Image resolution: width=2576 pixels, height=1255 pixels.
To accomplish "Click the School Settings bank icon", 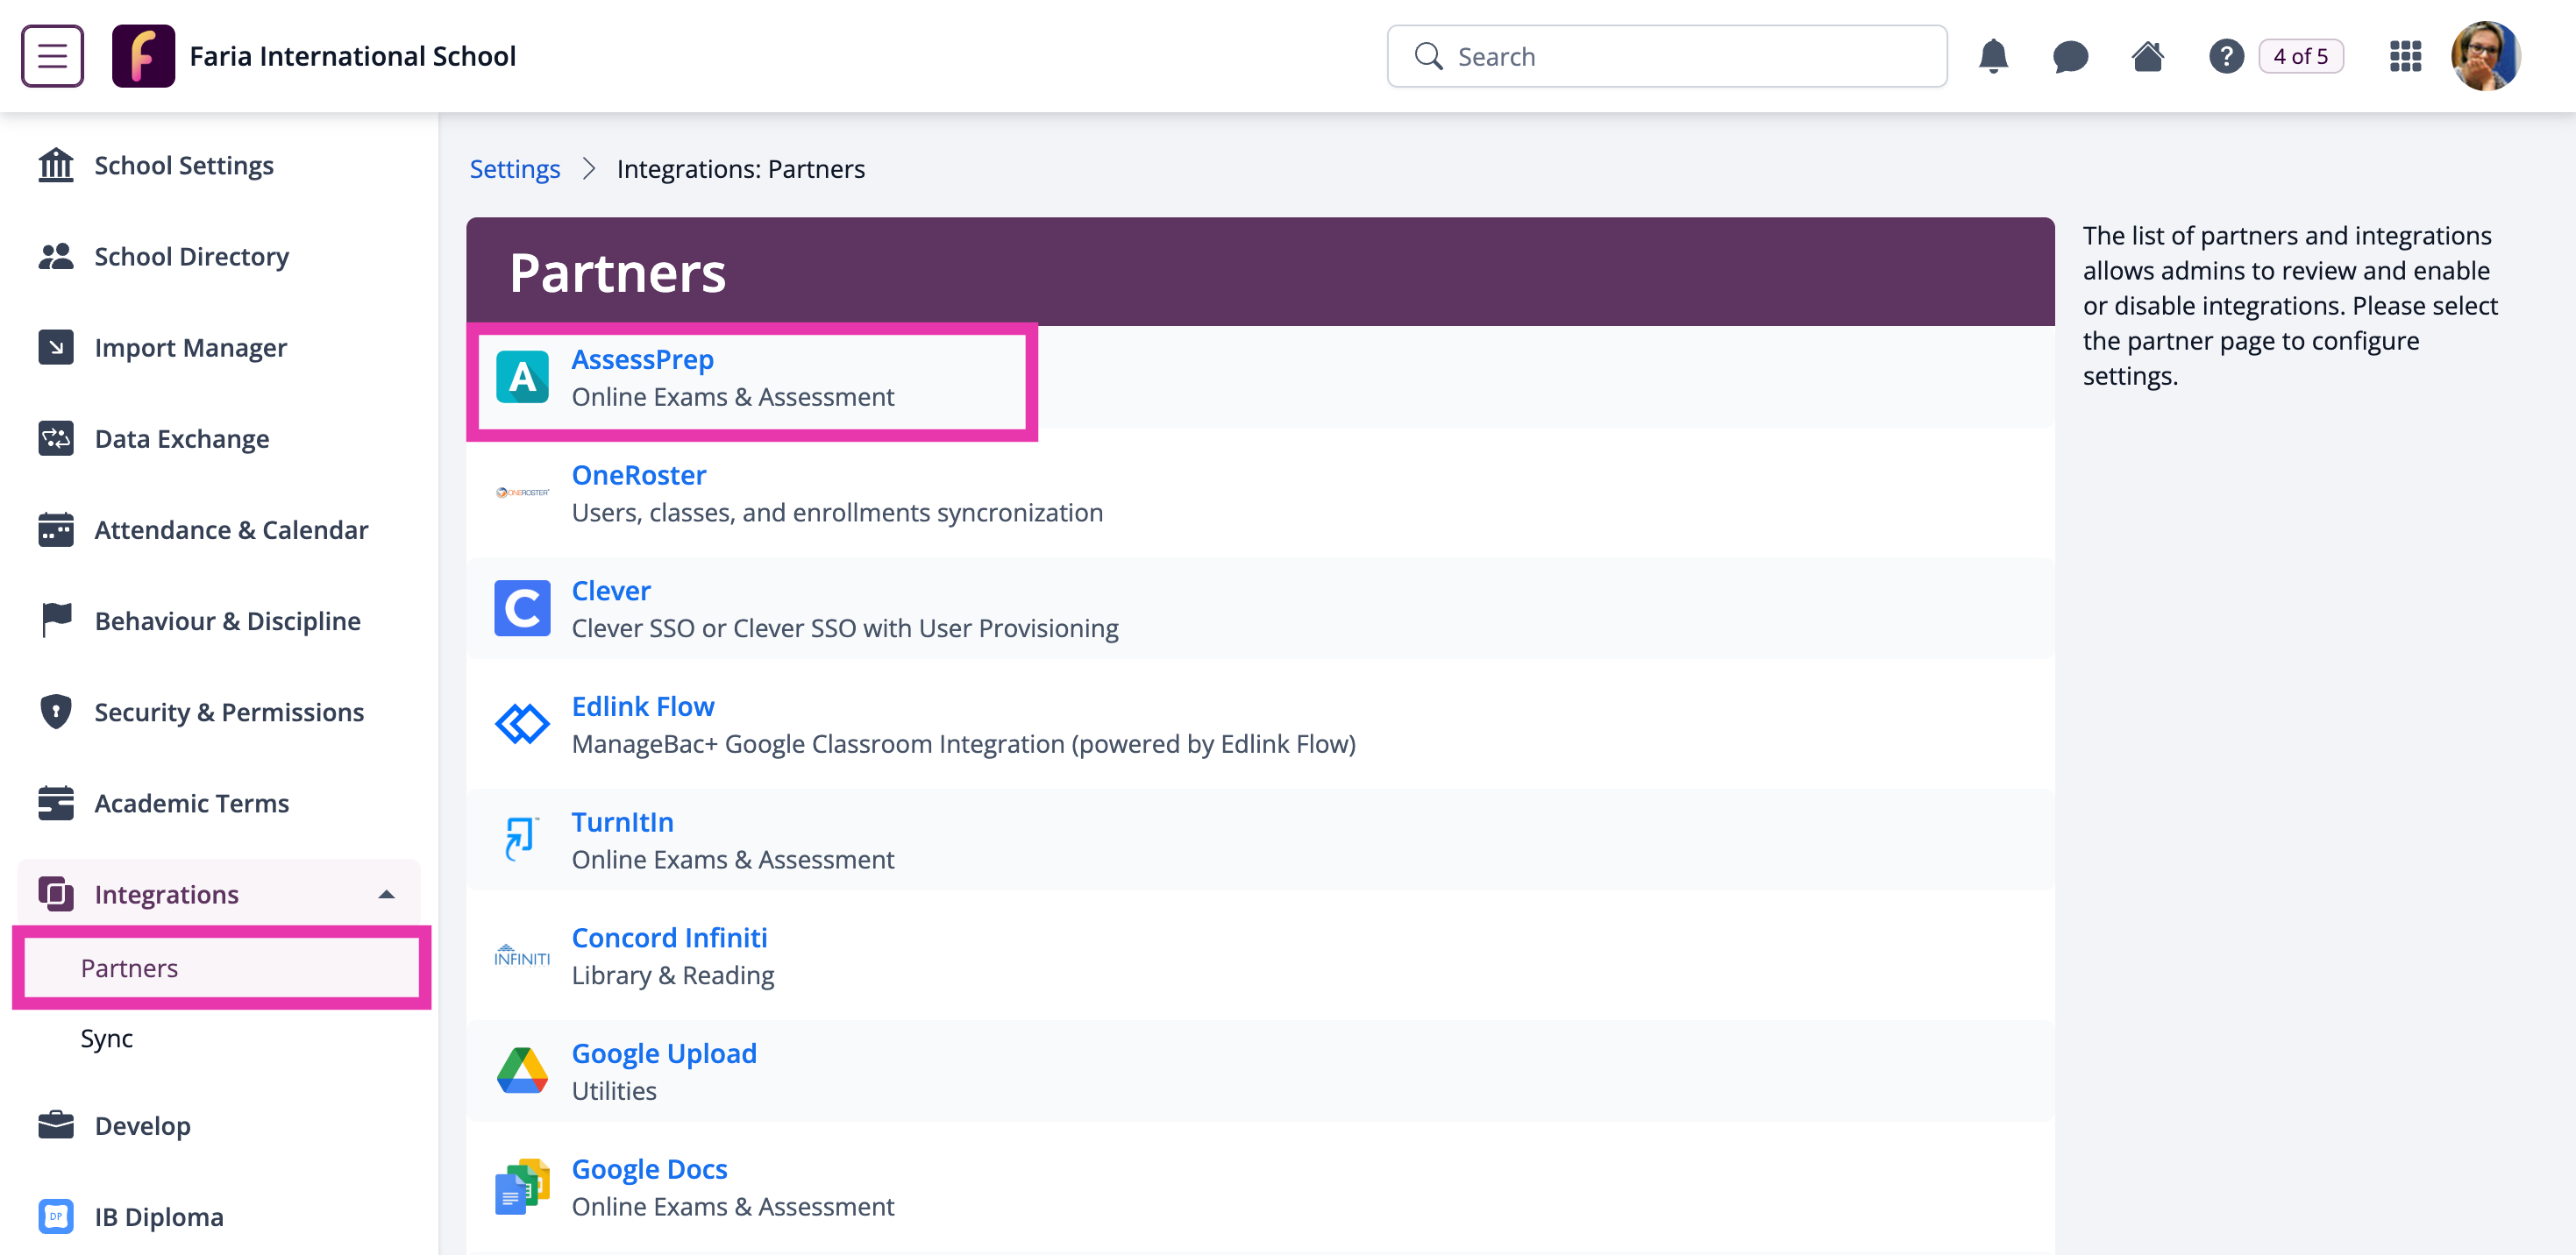I will click(x=56, y=165).
